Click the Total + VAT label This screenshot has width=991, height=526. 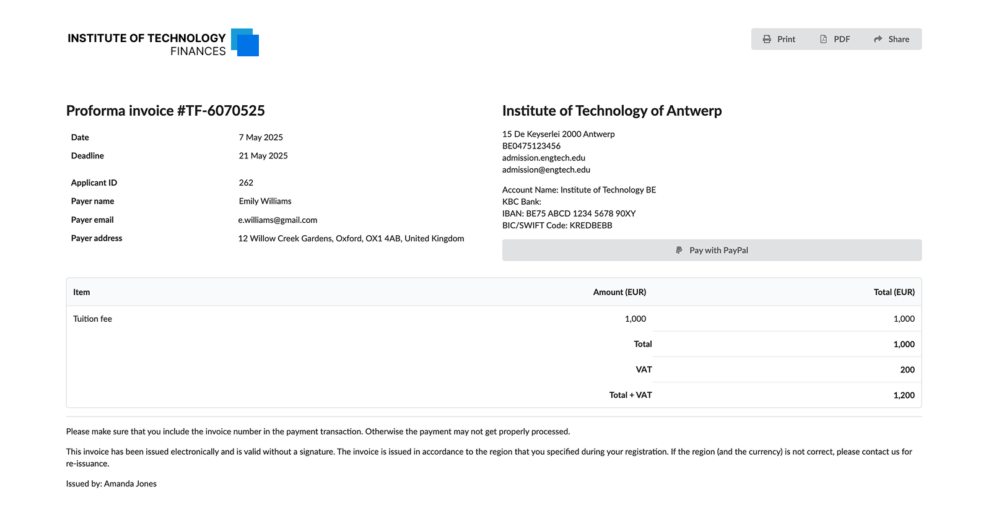pos(631,395)
